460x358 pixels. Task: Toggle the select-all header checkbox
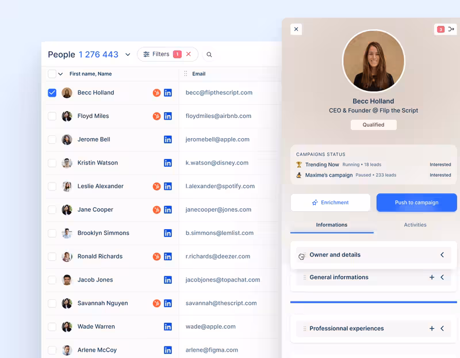(52, 74)
